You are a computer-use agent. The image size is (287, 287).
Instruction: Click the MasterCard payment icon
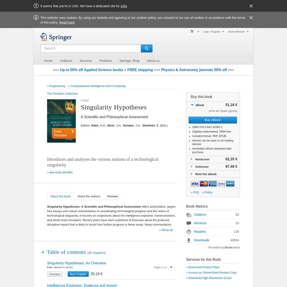click(203, 184)
